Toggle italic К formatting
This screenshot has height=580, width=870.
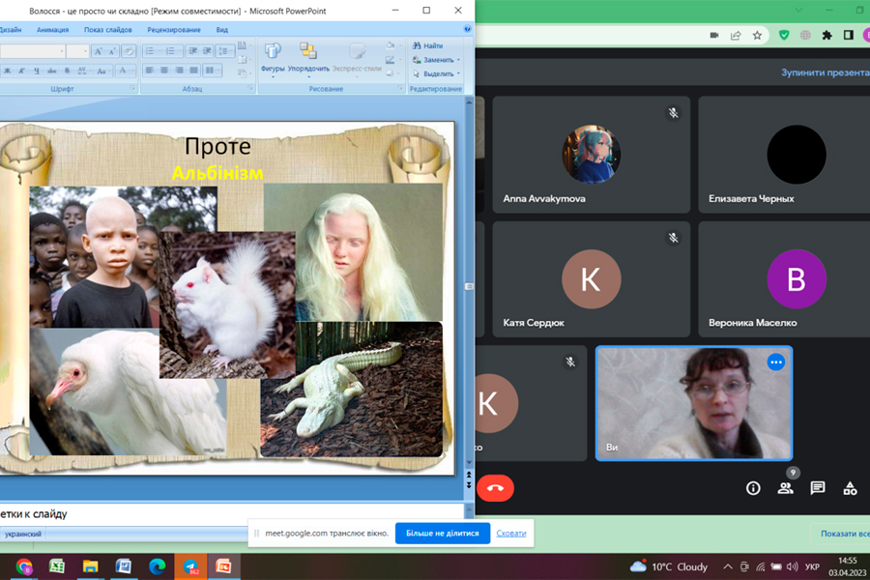(21, 71)
